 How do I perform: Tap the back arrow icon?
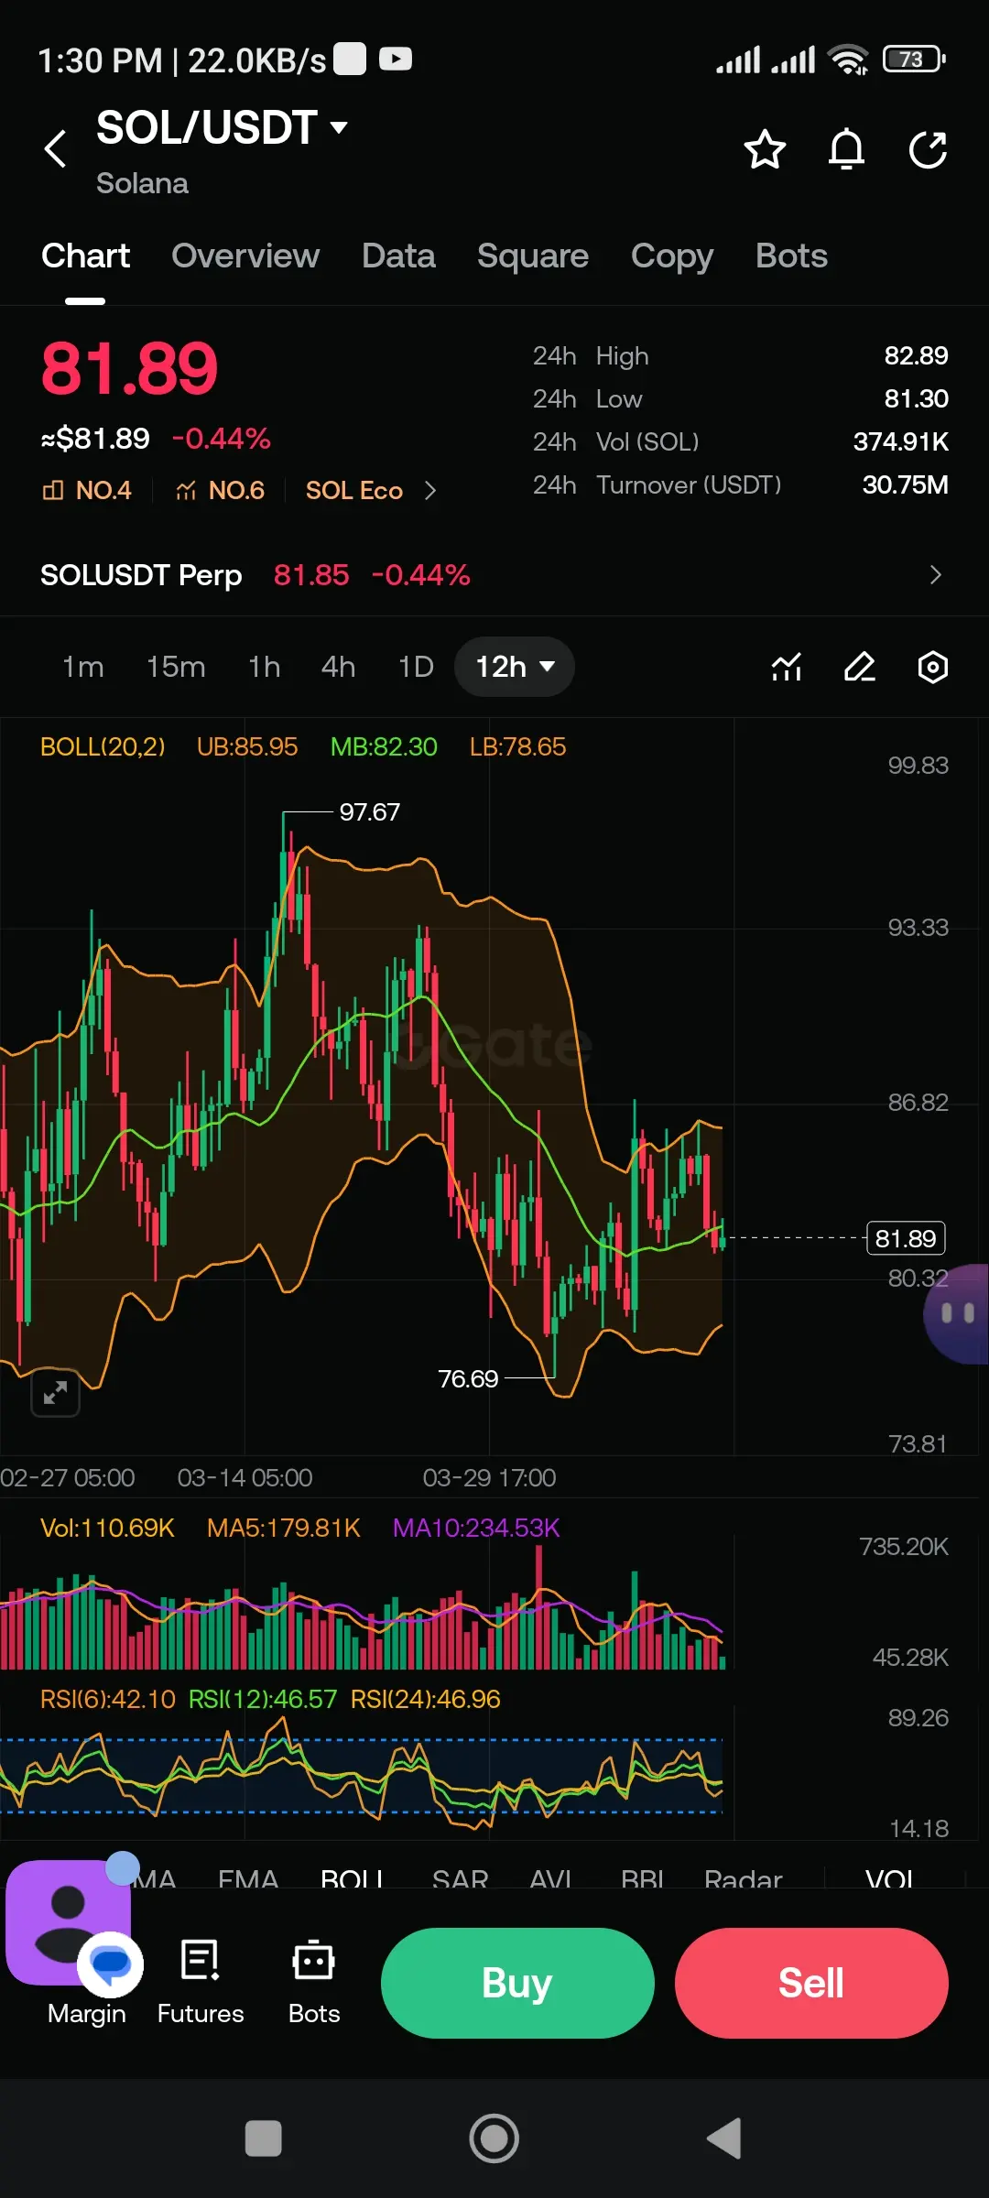click(56, 148)
